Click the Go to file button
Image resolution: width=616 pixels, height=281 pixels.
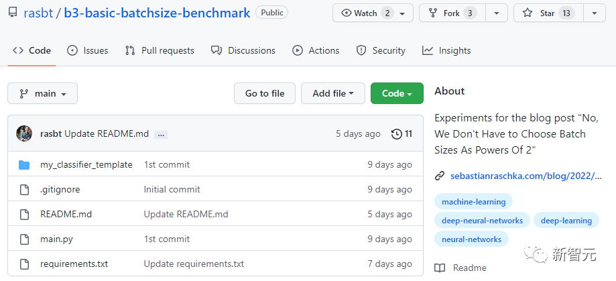click(264, 93)
